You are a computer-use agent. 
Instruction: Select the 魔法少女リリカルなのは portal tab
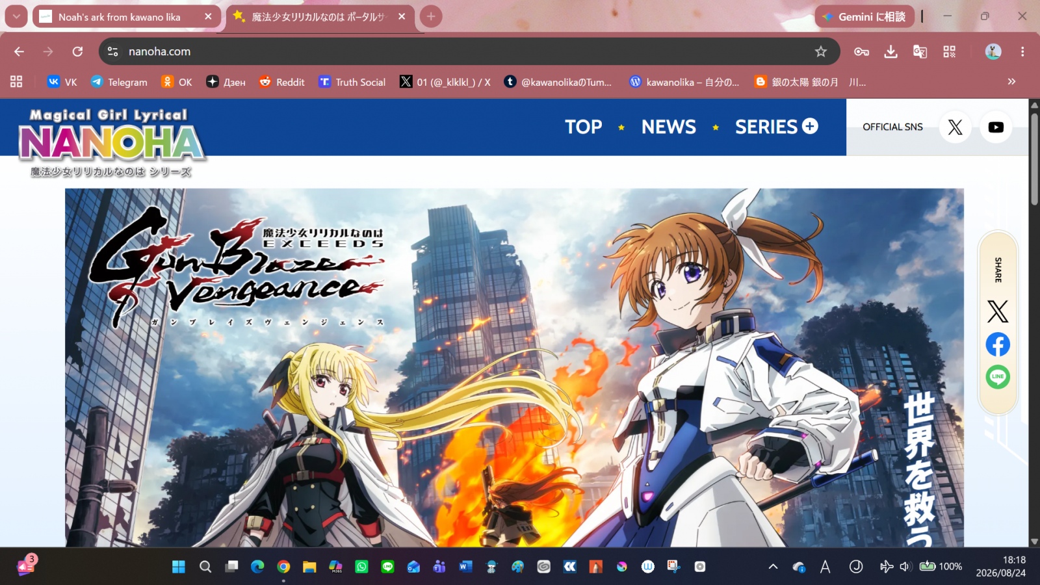pyautogui.click(x=318, y=17)
